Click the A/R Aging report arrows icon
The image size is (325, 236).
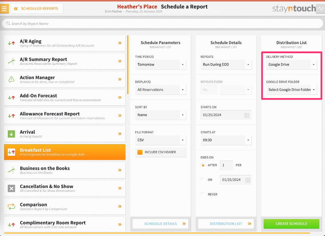click(x=11, y=43)
